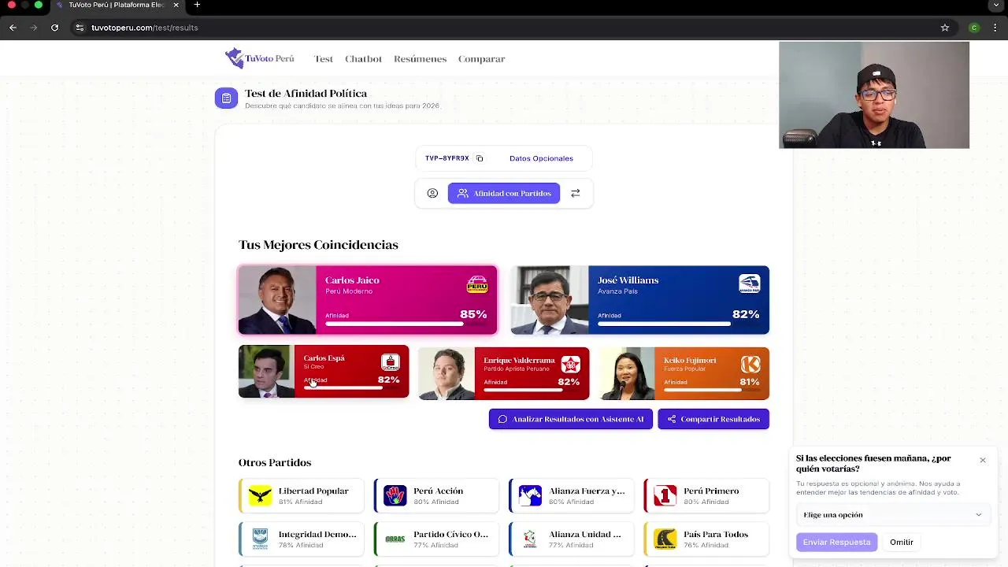Viewport: 1008px width, 567px height.
Task: Select the Afinidad con Partidos tab
Action: coord(504,193)
